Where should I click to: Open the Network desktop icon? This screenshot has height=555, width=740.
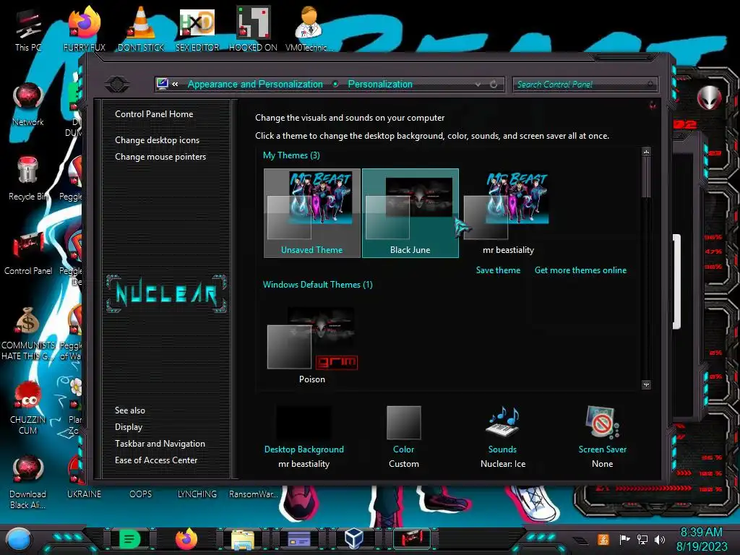point(28,104)
